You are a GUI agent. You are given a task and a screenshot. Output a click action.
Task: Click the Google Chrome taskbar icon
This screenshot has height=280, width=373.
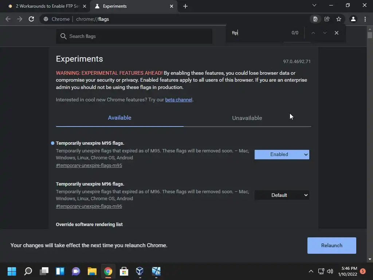108,271
